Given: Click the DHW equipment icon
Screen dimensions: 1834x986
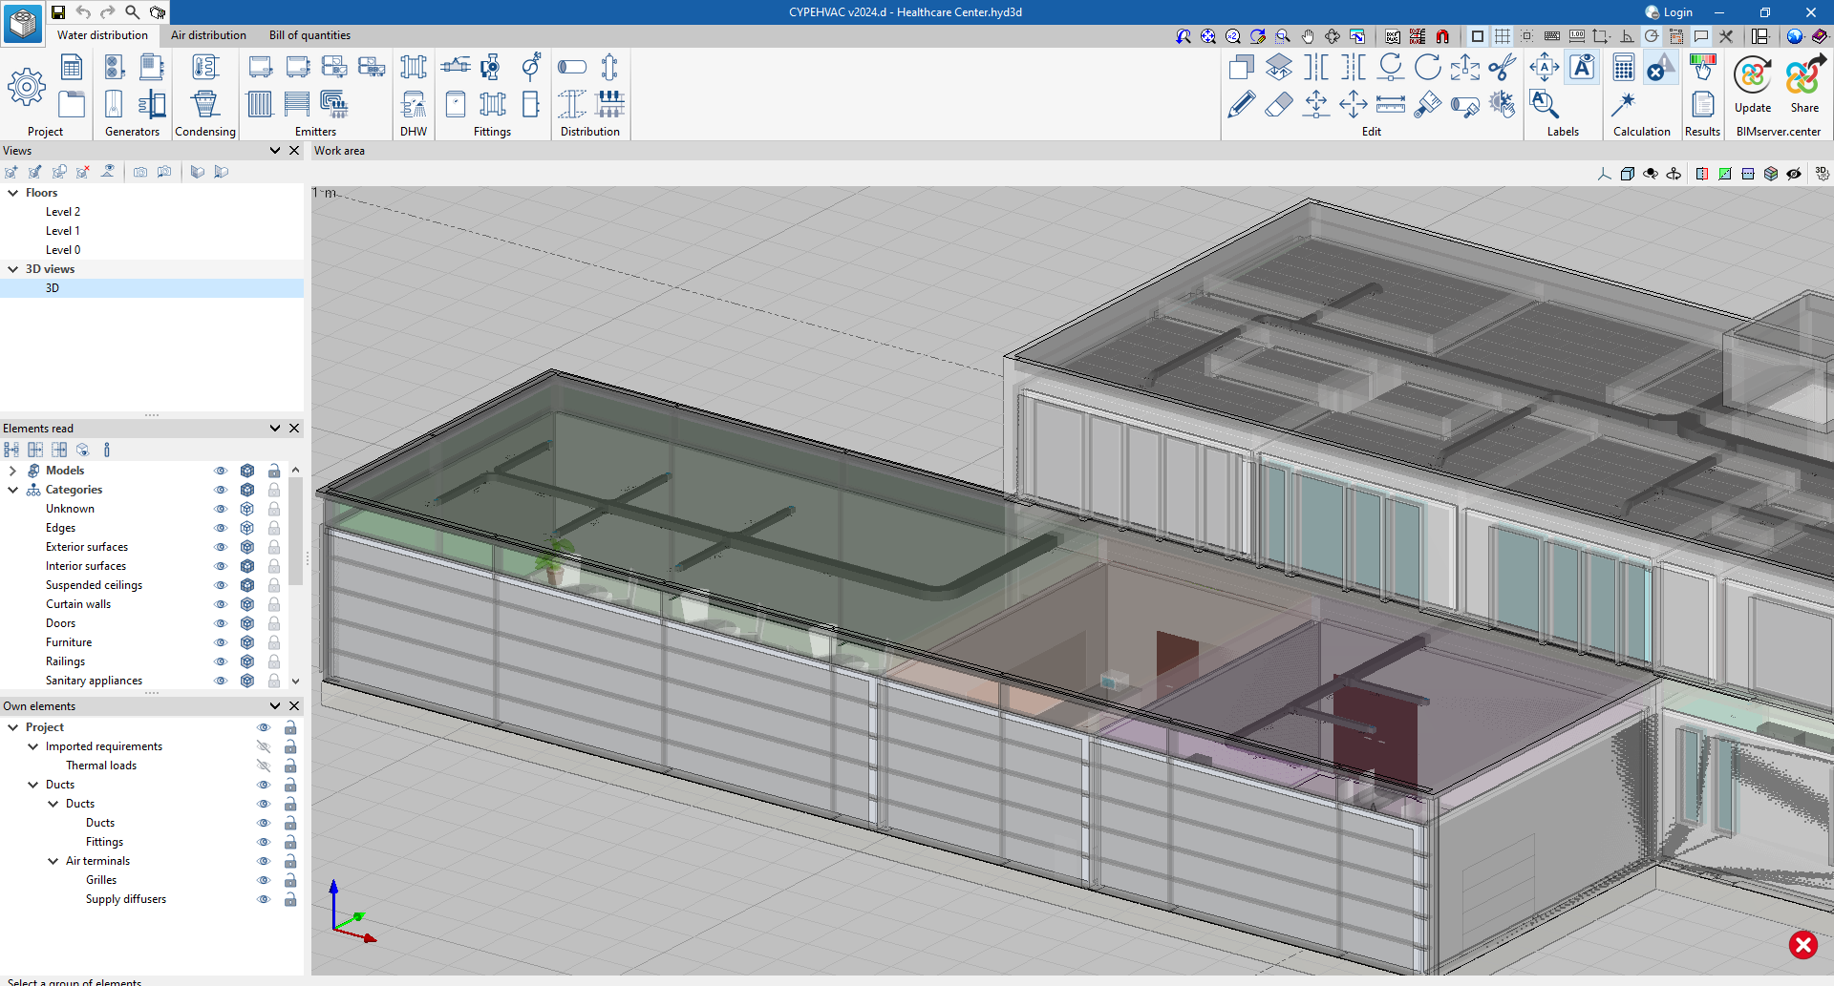Looking at the screenshot, I should [x=414, y=104].
